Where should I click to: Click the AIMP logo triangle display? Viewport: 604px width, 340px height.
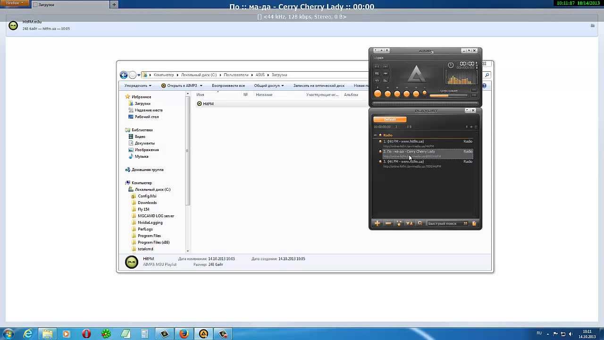click(x=416, y=75)
